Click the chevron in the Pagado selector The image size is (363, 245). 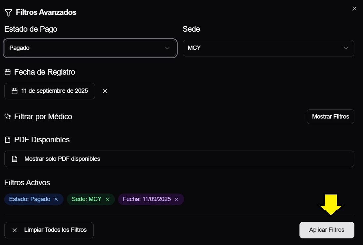pyautogui.click(x=167, y=48)
